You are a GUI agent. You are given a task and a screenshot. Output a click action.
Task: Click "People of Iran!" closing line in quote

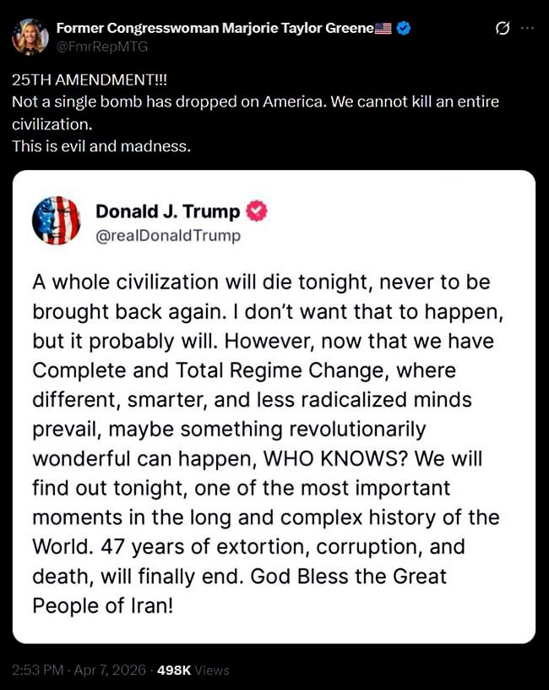102,605
